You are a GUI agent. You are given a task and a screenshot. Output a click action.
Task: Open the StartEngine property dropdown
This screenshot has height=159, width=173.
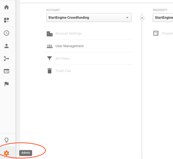pos(163,18)
